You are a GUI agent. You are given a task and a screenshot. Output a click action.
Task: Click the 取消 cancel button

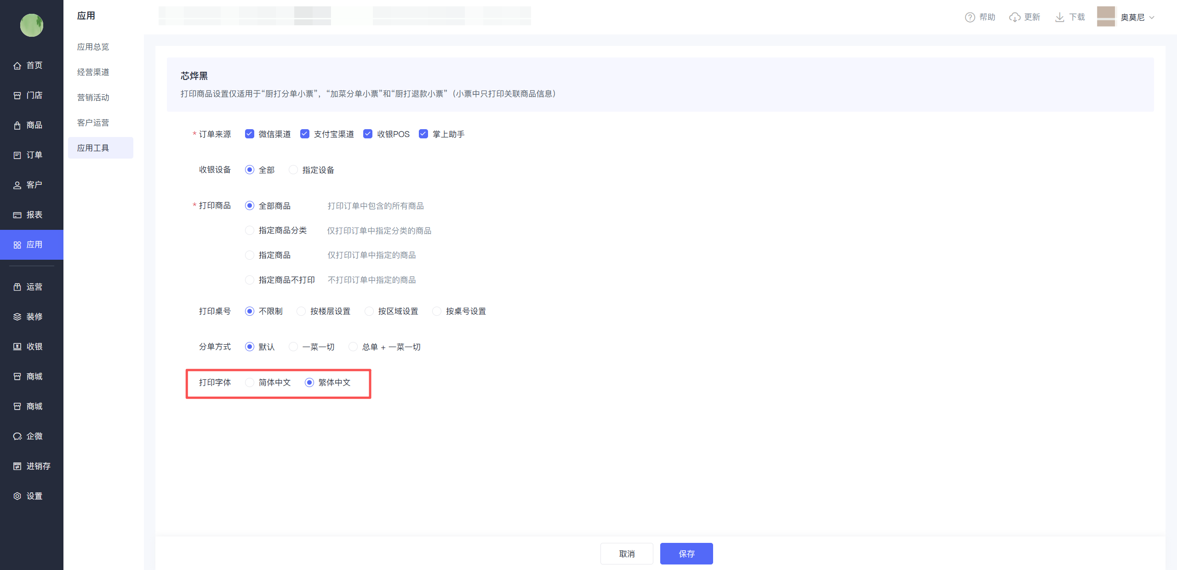pos(627,553)
